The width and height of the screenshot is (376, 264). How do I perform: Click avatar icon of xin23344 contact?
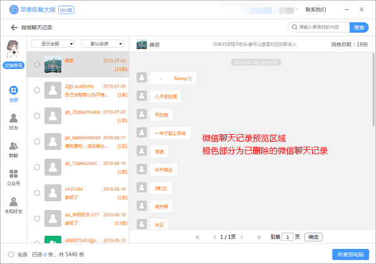(x=53, y=193)
